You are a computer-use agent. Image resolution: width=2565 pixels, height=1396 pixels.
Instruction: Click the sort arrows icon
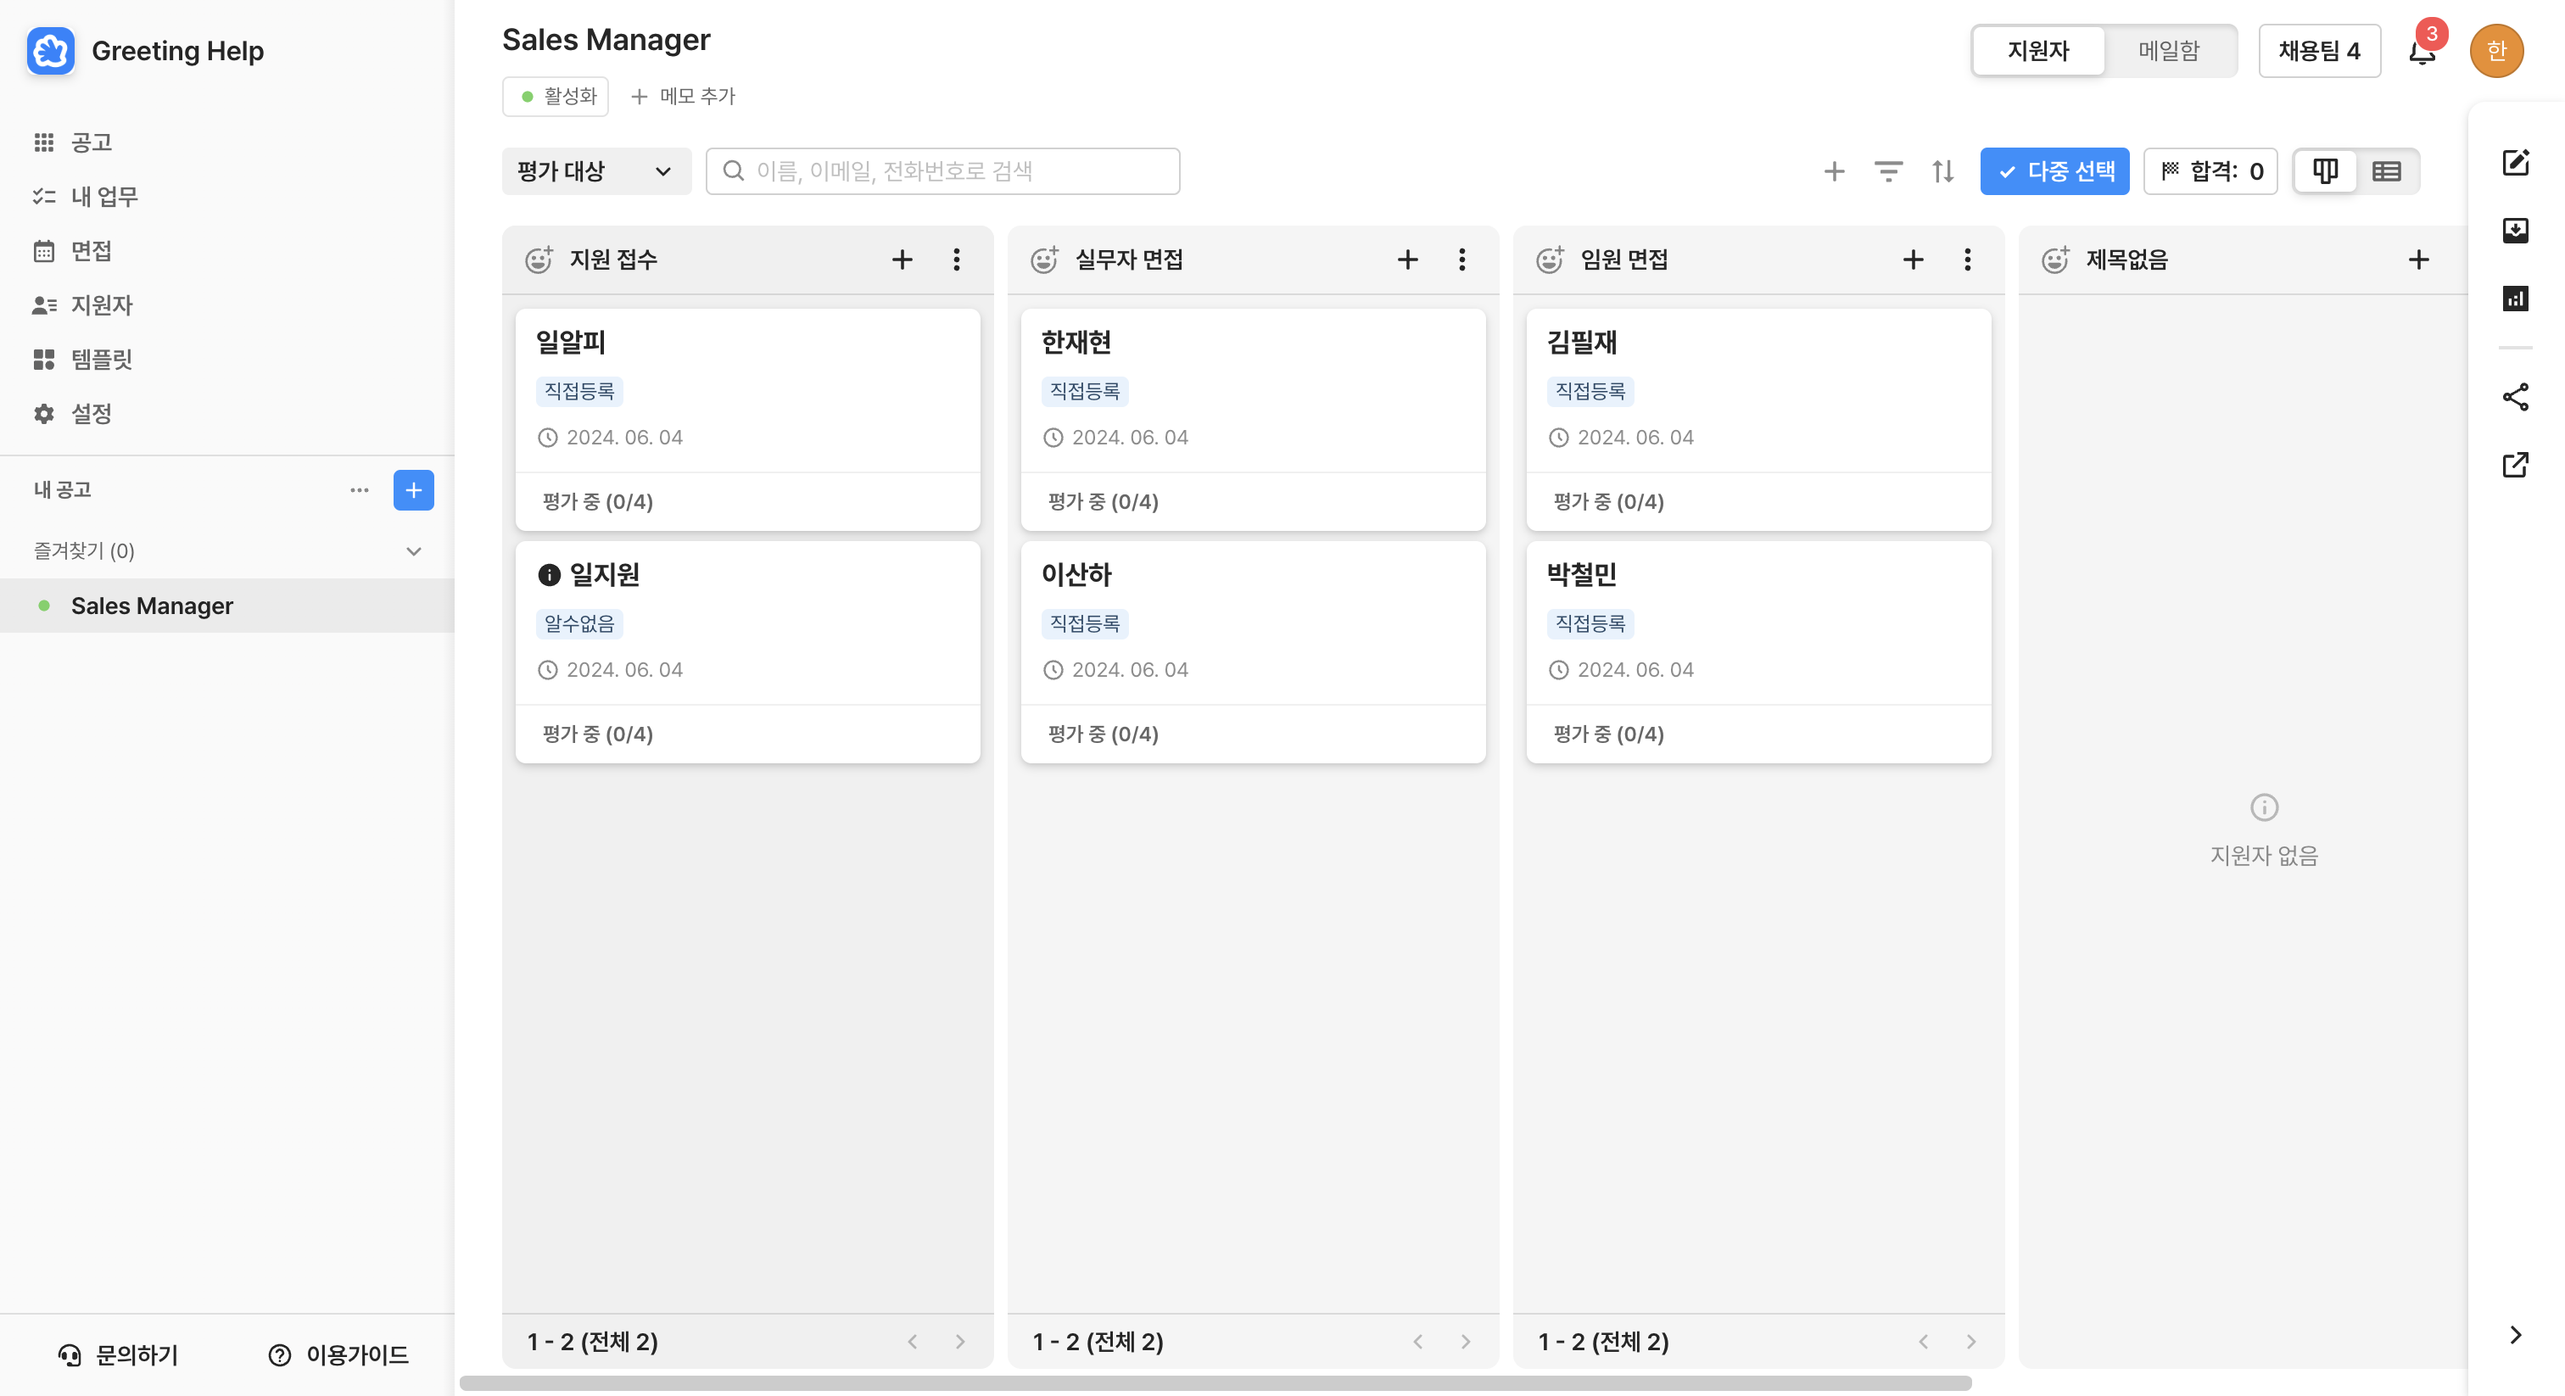pyautogui.click(x=1942, y=171)
